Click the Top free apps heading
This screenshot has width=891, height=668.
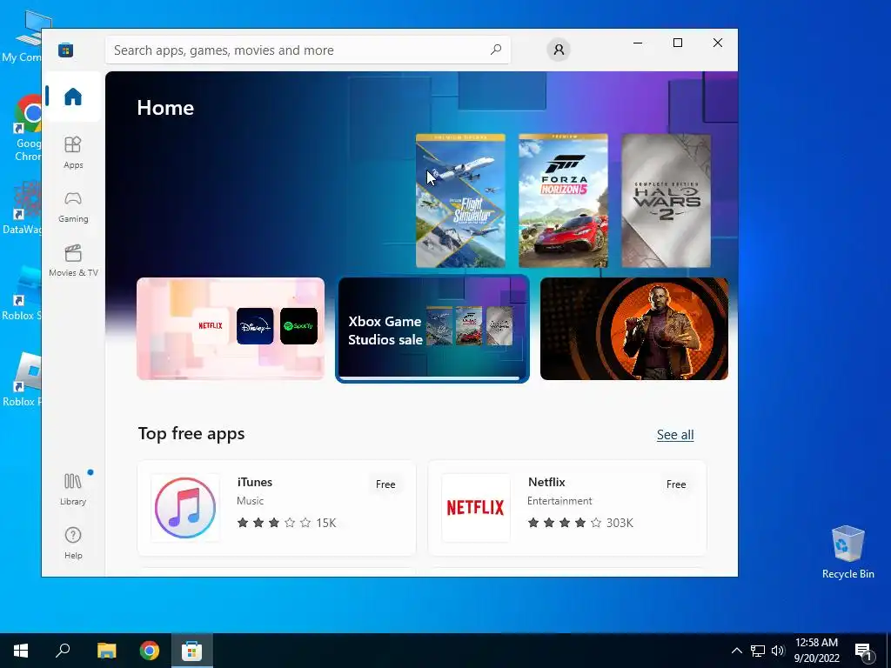coord(191,433)
